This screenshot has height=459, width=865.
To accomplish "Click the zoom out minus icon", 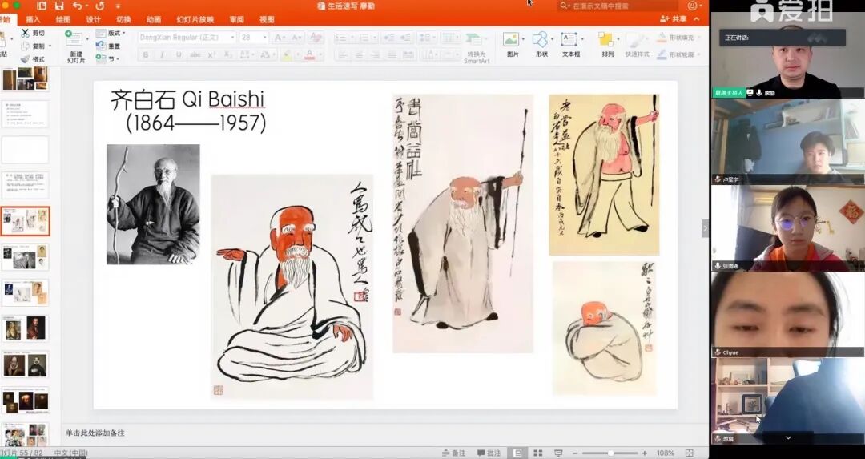I will point(575,453).
